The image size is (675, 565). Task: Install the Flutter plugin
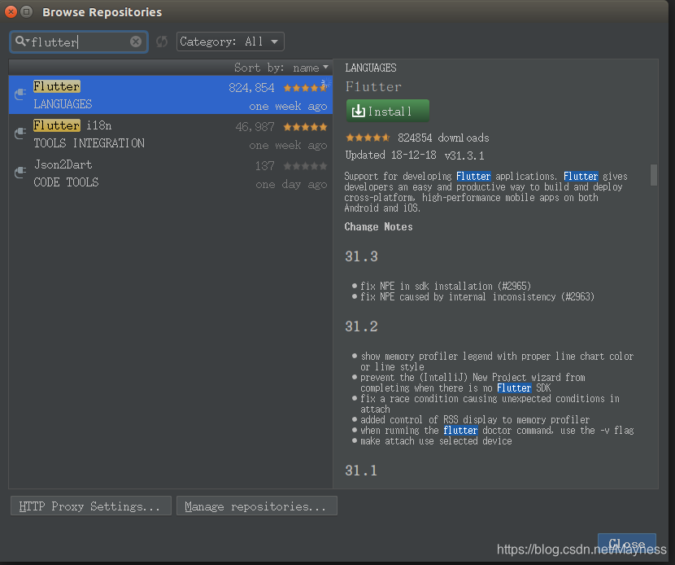point(387,111)
